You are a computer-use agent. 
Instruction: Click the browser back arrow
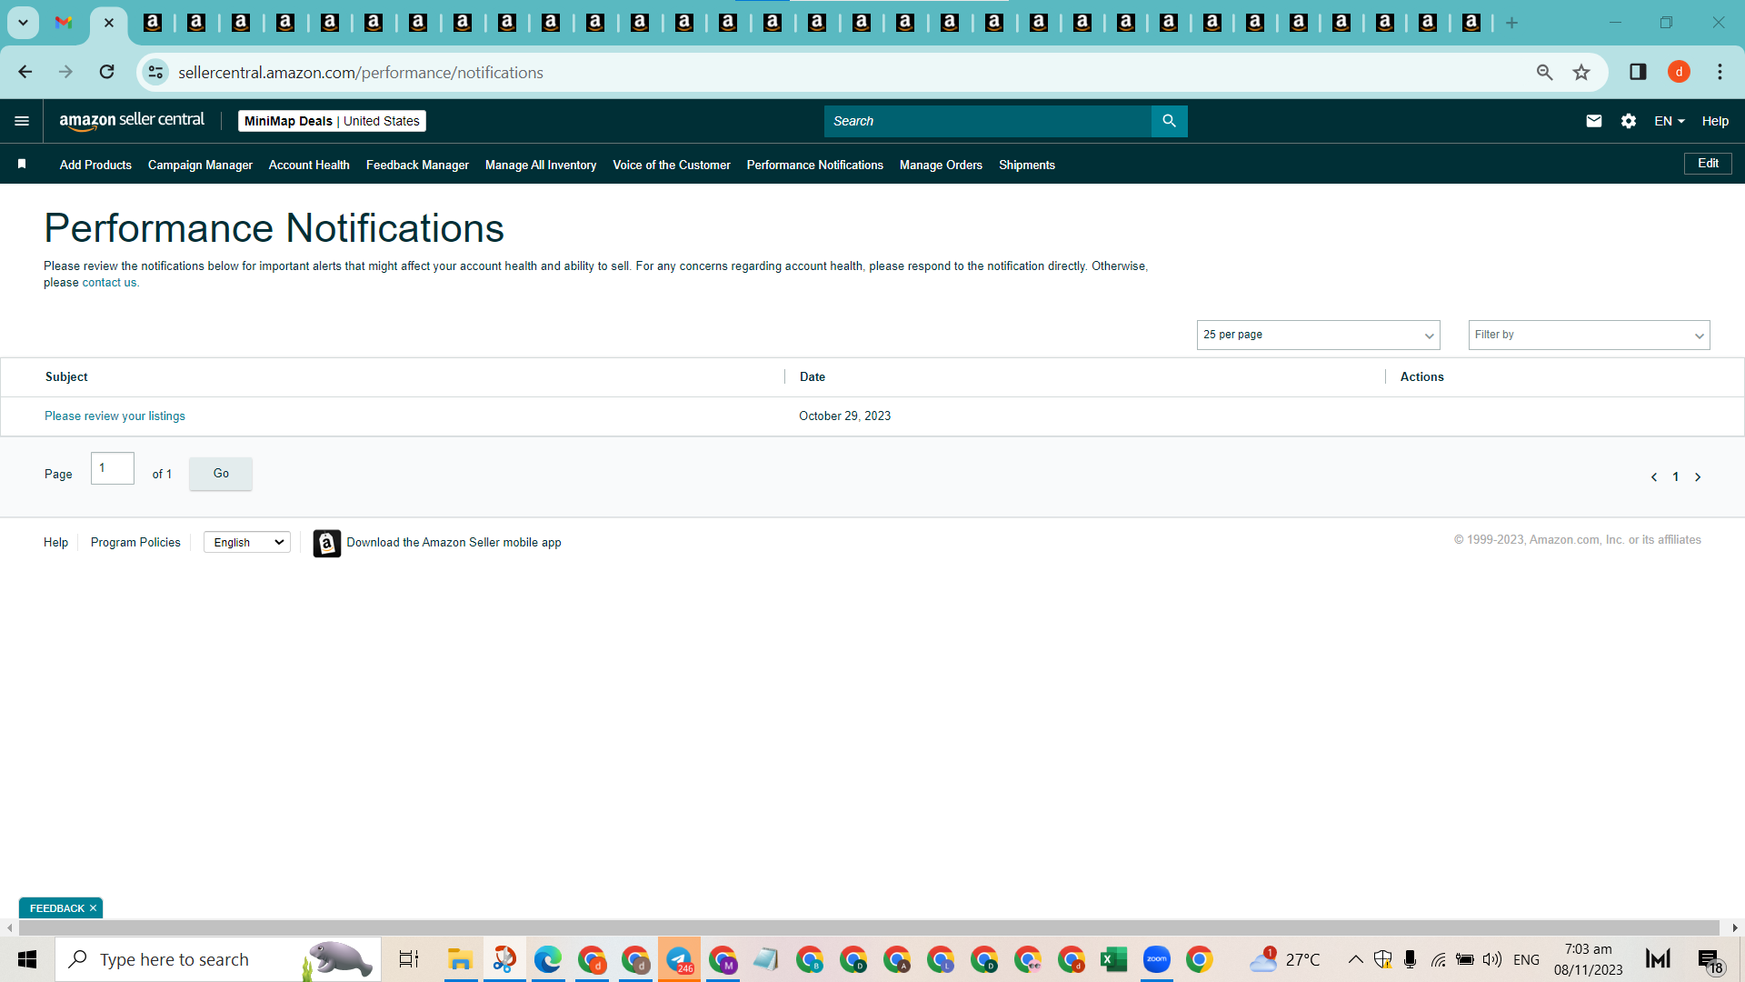coord(25,72)
